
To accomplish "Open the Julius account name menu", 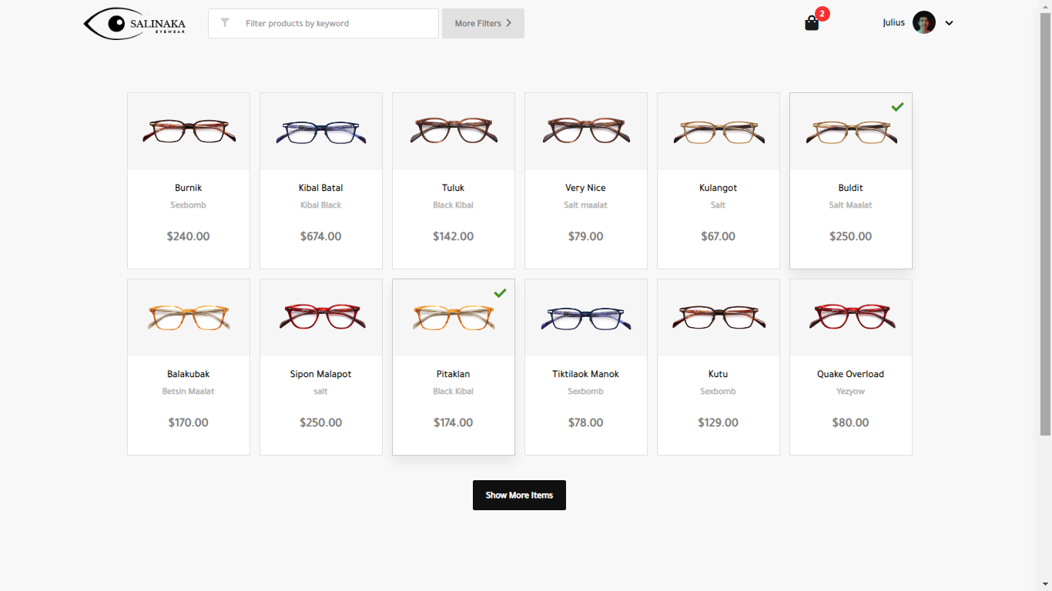I will 893,23.
